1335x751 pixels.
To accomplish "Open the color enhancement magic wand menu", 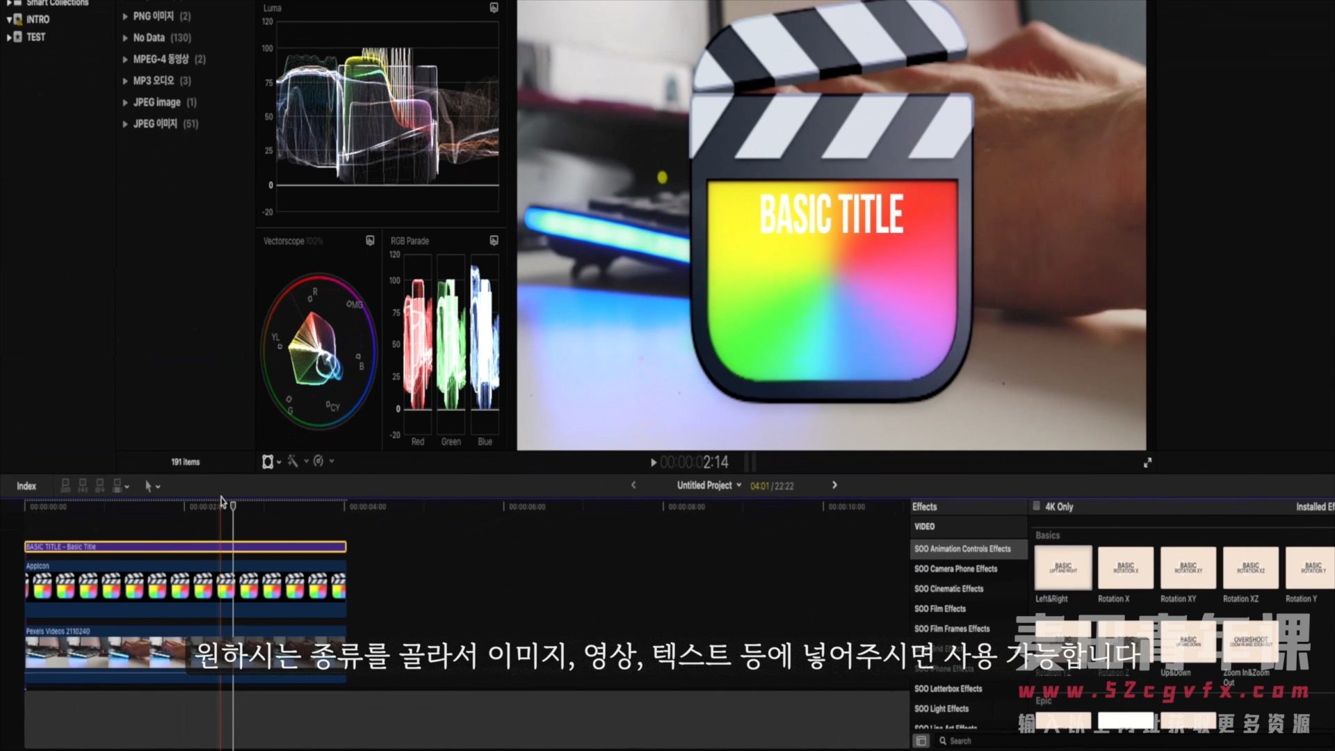I will click(293, 461).
